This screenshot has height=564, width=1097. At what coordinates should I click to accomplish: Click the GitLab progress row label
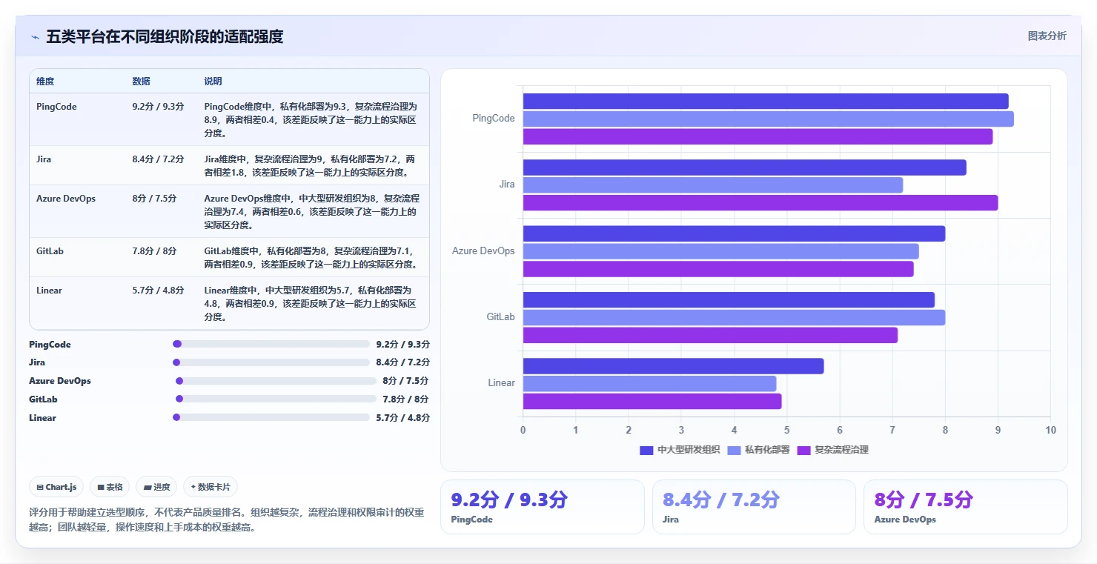(x=43, y=399)
